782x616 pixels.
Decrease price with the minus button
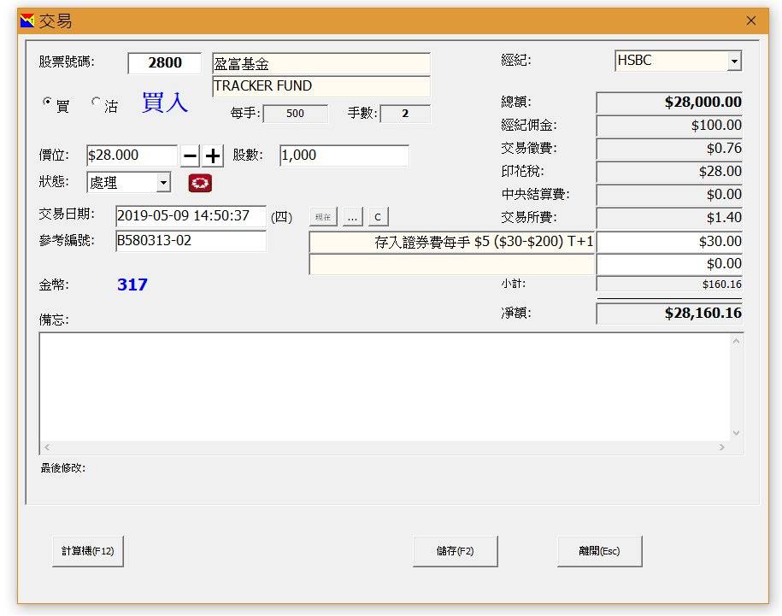[x=190, y=156]
